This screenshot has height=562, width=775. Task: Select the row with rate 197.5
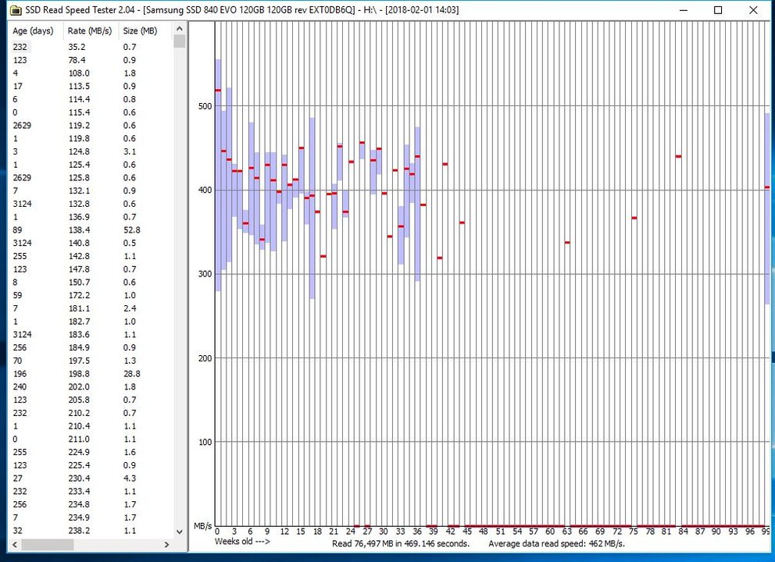coord(91,361)
